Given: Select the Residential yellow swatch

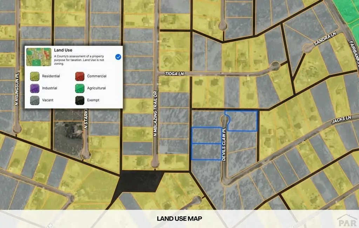Looking at the screenshot, I should (35, 76).
